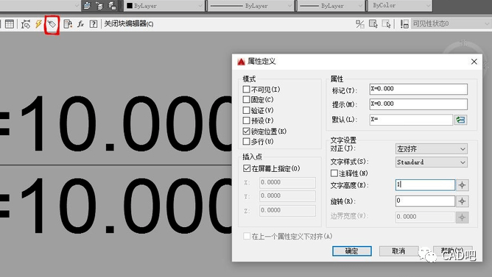This screenshot has height=277, width=492.
Task: Open the third layer-stack icon with small window
Action: tap(112, 6)
